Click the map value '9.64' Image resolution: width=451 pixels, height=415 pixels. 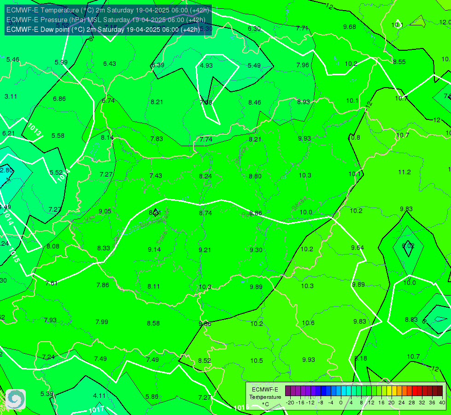[357, 248]
